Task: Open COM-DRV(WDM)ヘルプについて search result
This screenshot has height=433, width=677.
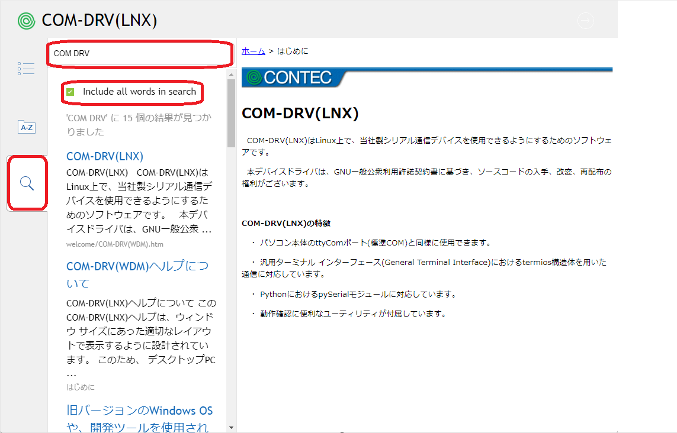Action: point(137,274)
